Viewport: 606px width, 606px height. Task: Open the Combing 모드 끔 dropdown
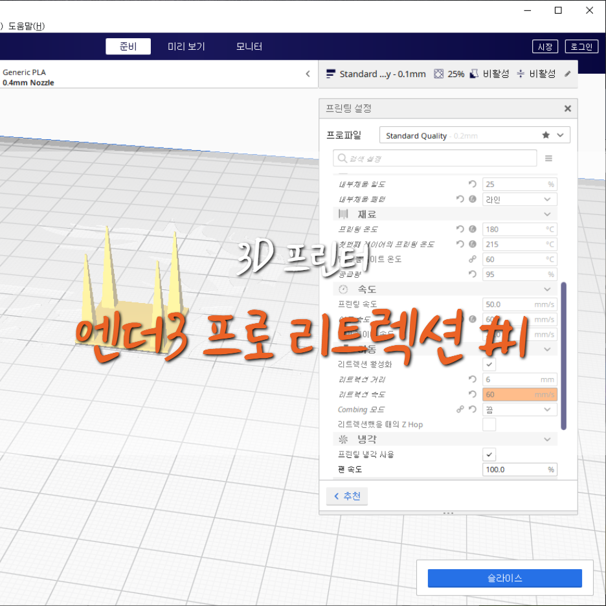[x=519, y=409]
